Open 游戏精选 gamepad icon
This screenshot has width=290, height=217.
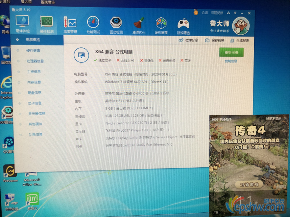coord(183,26)
